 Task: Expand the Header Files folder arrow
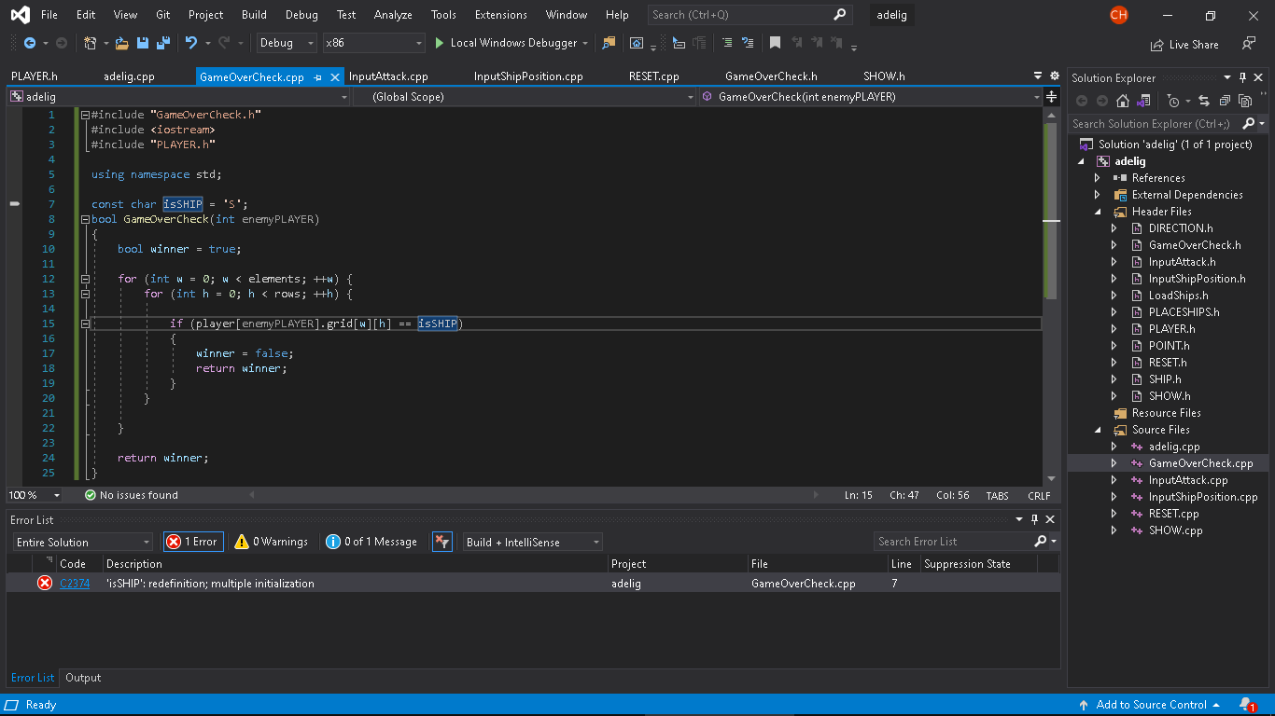tap(1097, 212)
